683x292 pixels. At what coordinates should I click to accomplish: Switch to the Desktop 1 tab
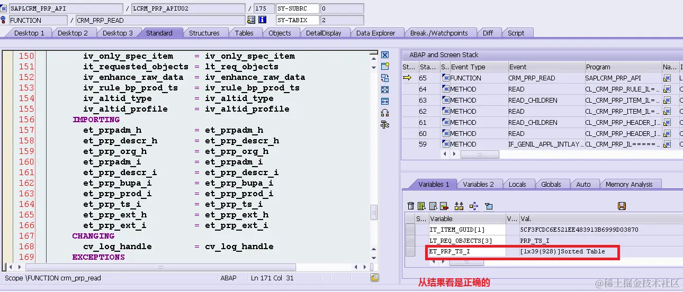29,33
